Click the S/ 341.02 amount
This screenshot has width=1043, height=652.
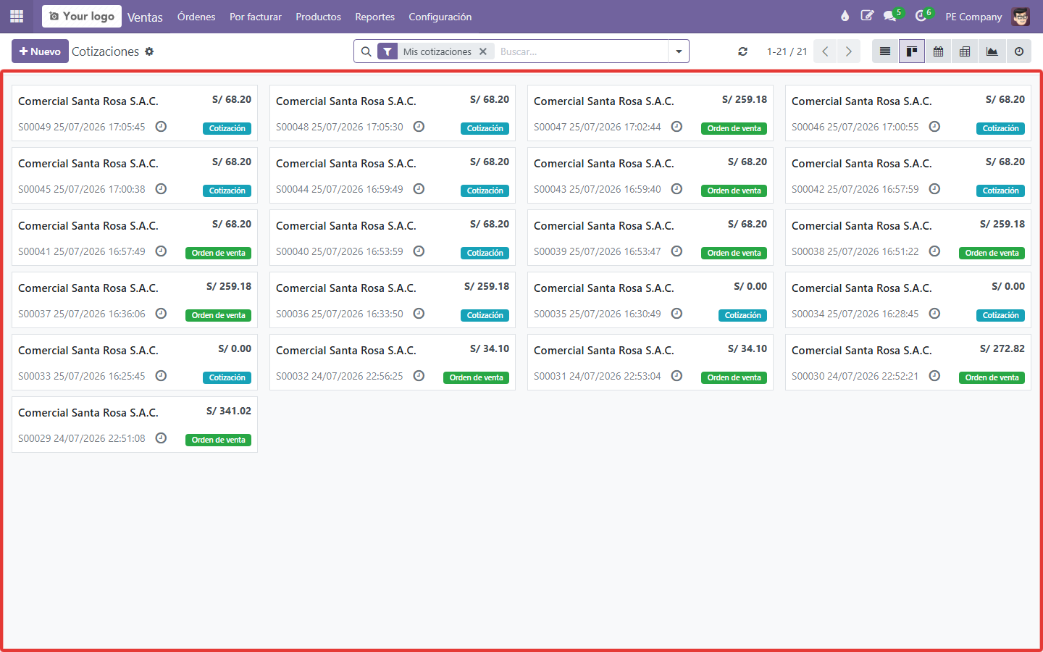click(229, 411)
